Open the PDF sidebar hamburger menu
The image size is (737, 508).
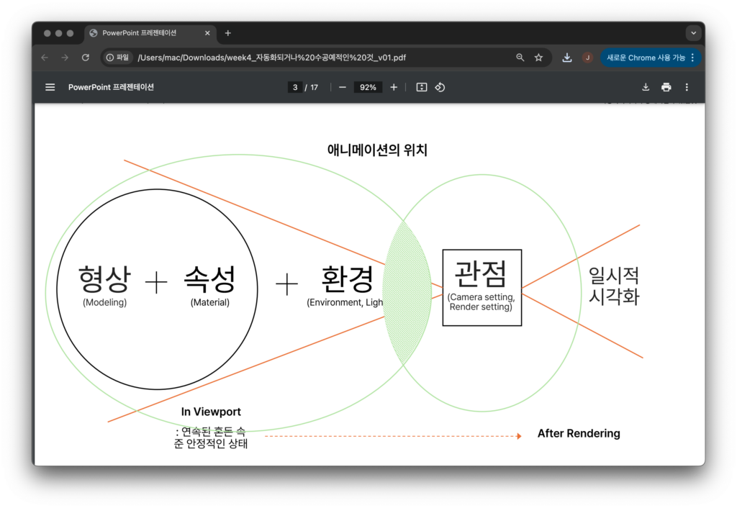[x=50, y=87]
